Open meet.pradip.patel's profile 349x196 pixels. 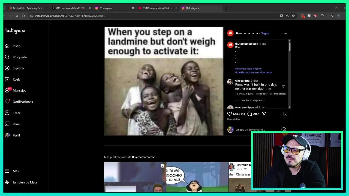coord(246,107)
